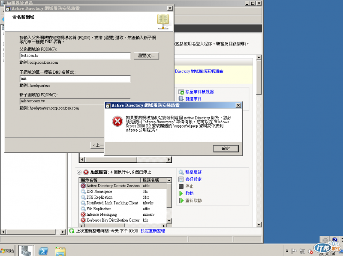343x256 pixels.
Task: Open the 開始 Start button
Action: click(7, 250)
